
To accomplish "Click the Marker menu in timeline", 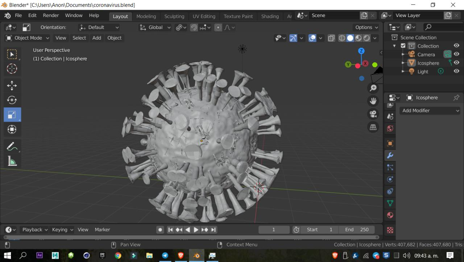I will 102,230.
